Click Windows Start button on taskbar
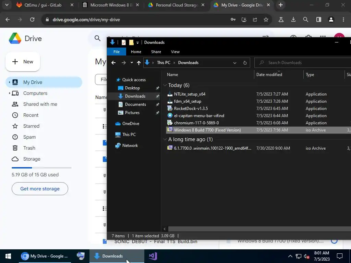The image size is (351, 263). pos(8,256)
